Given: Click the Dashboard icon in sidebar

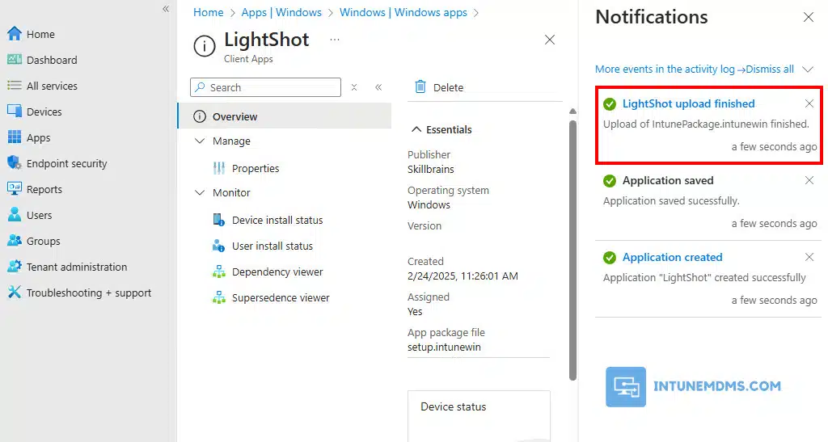Looking at the screenshot, I should [14, 60].
